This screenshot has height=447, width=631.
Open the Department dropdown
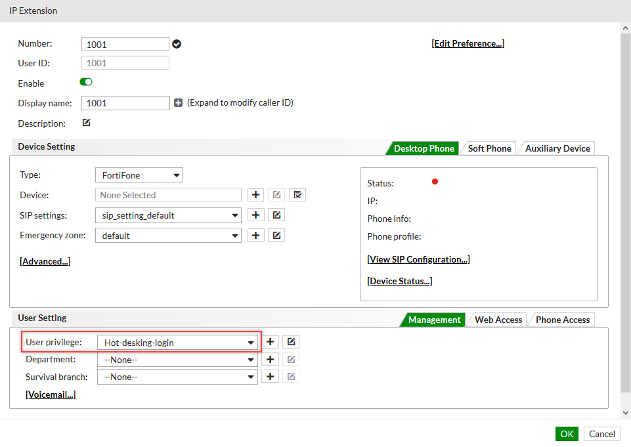tap(177, 360)
